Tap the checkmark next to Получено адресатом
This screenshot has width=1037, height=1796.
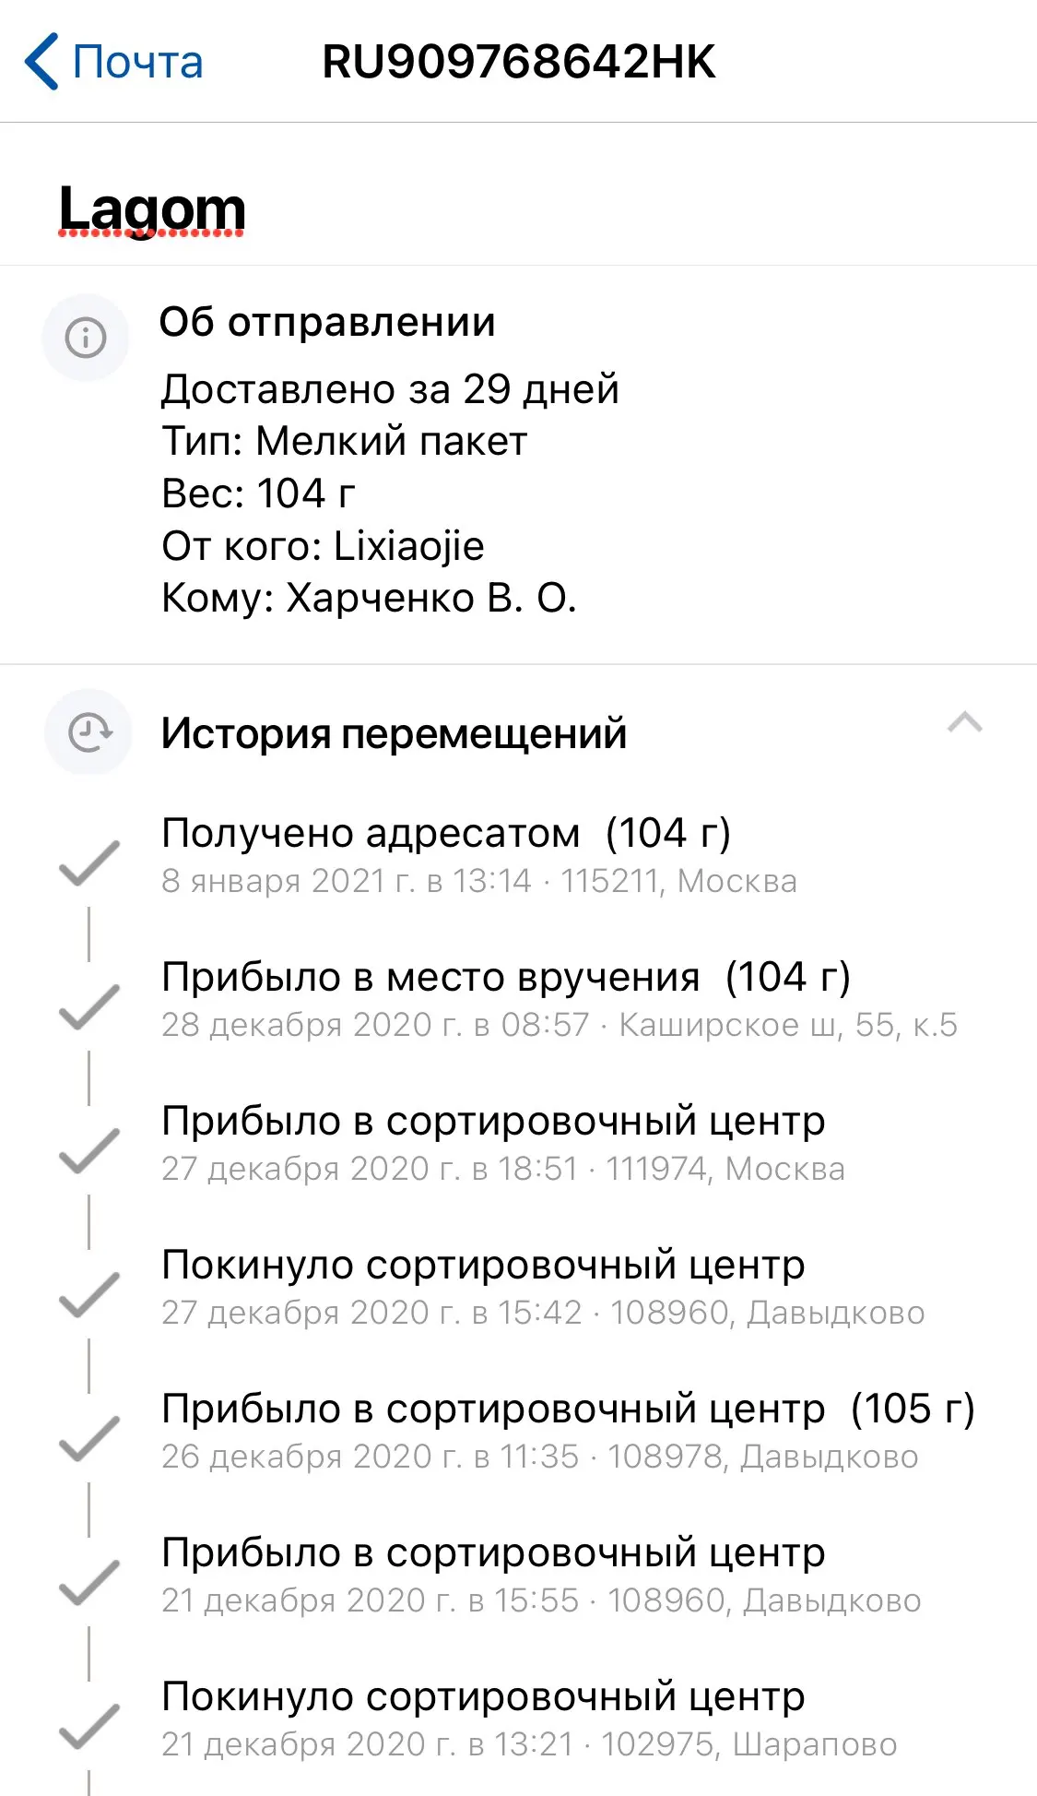[89, 862]
